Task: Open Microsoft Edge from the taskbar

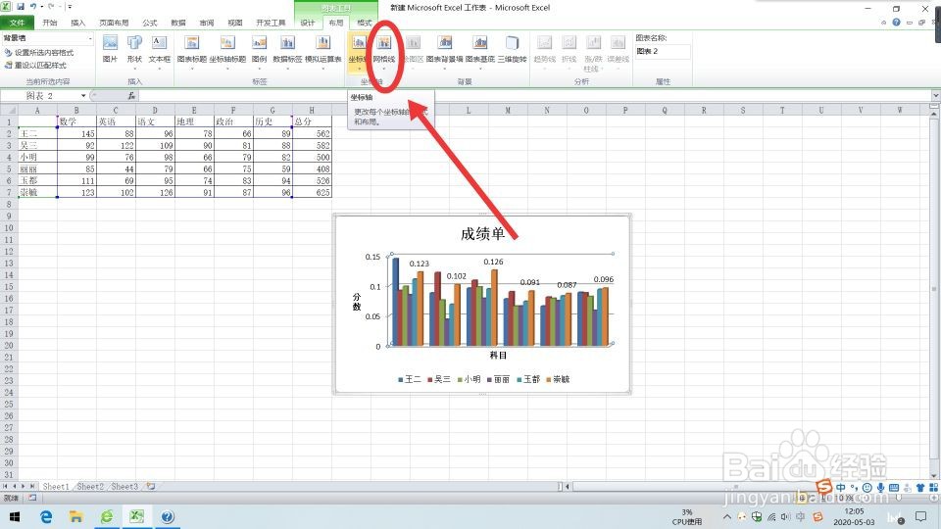Action: (x=46, y=516)
